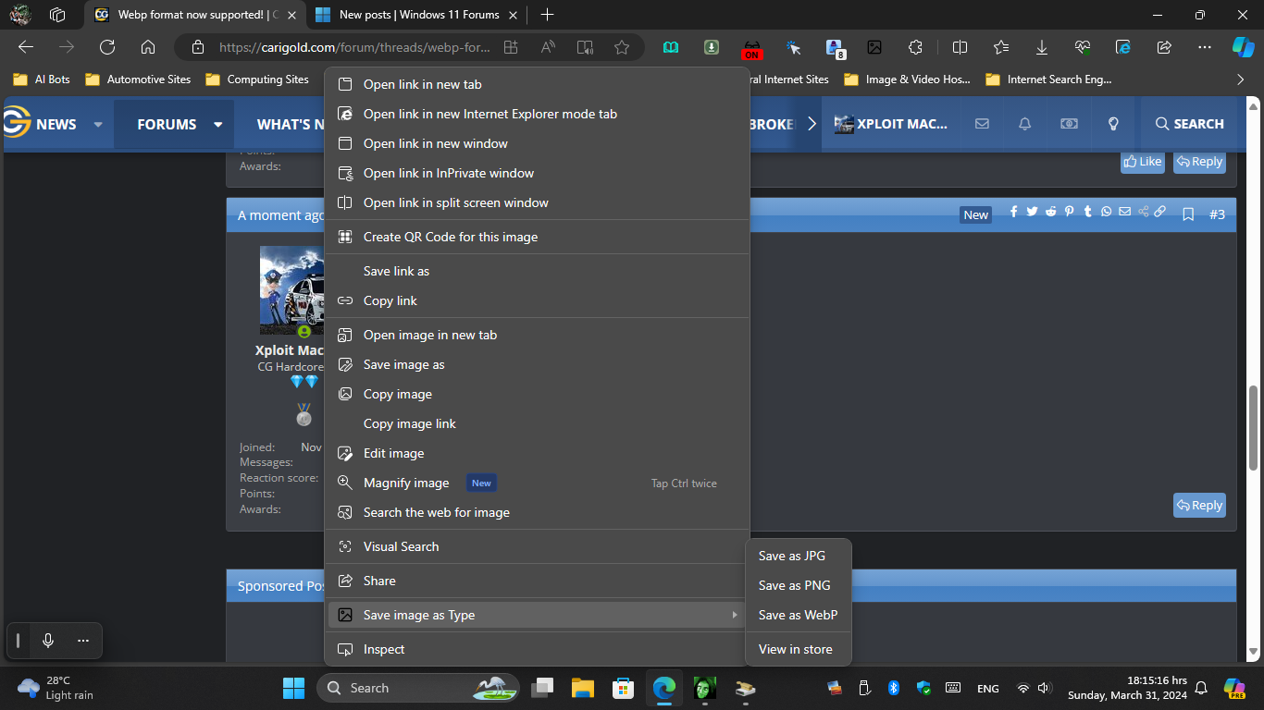Select Magnify image
This screenshot has height=710, width=1264.
pyautogui.click(x=537, y=483)
